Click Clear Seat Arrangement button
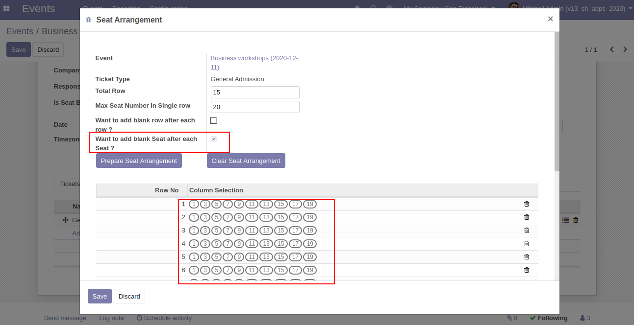 pyautogui.click(x=246, y=161)
